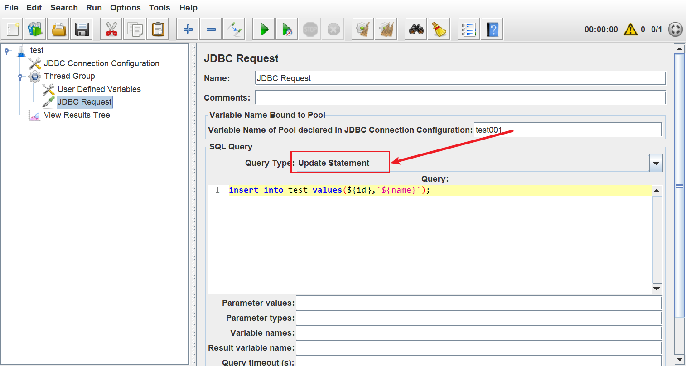Open the File menu
This screenshot has height=366, width=686.
point(11,8)
